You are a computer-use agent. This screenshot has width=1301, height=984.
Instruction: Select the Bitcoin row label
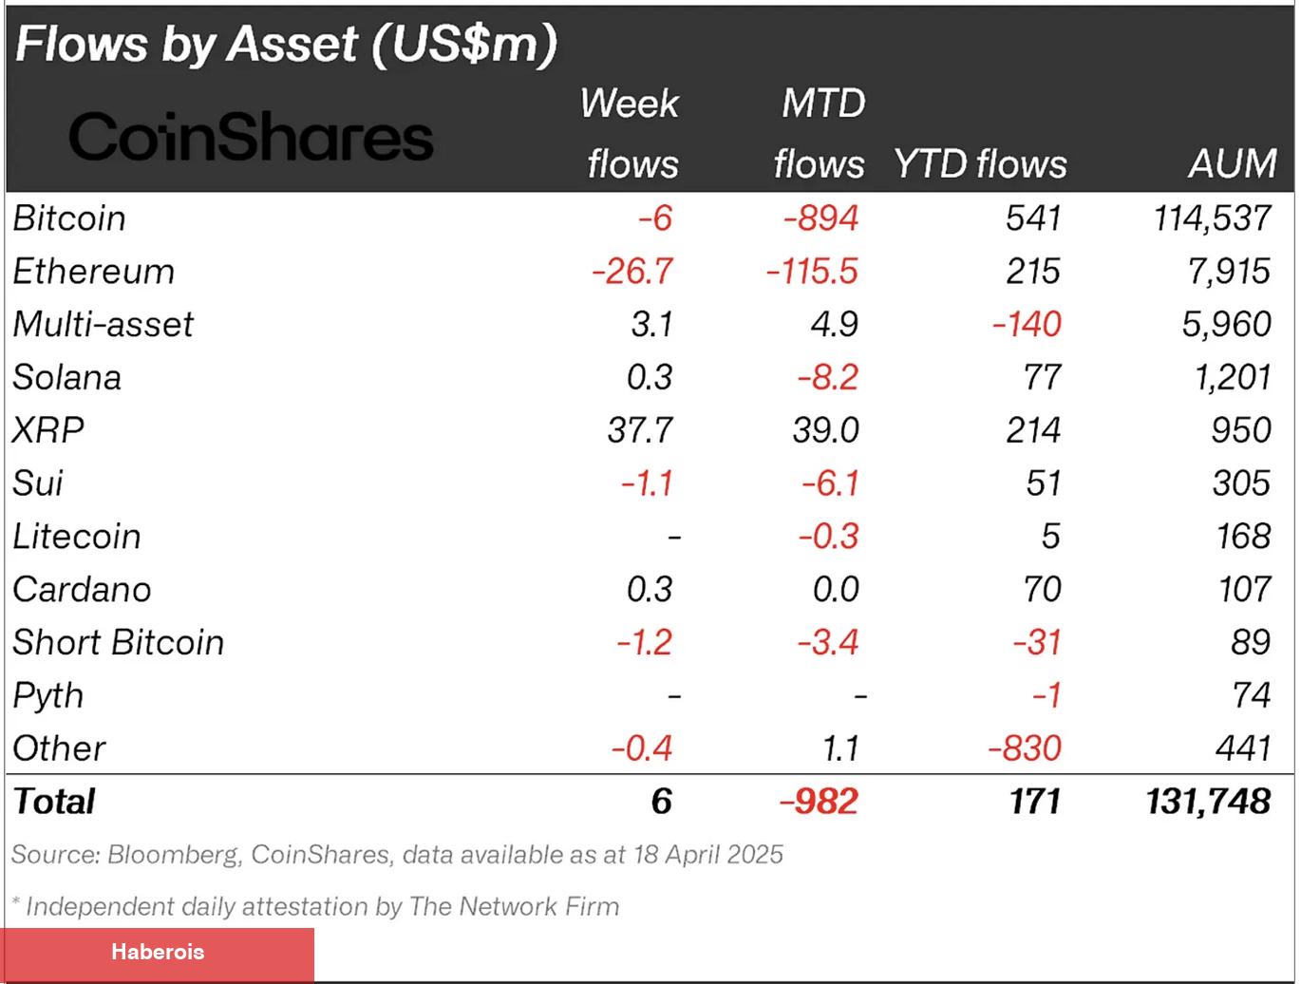coord(69,218)
